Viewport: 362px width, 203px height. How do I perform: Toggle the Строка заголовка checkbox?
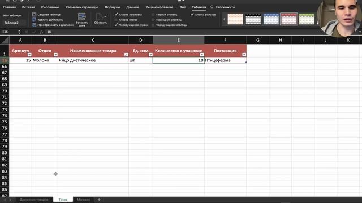[116, 14]
